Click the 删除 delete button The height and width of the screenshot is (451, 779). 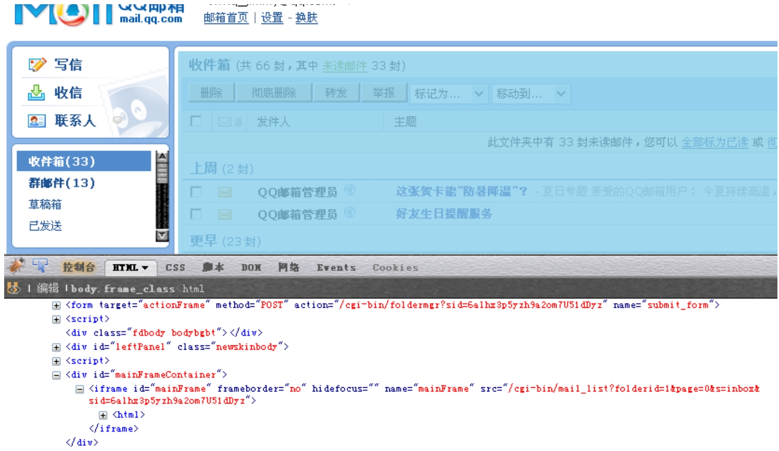click(x=211, y=93)
